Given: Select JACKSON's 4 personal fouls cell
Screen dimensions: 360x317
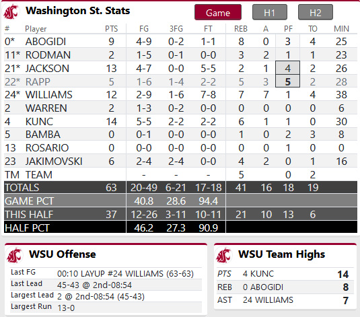Looking at the screenshot, I should click(288, 68).
